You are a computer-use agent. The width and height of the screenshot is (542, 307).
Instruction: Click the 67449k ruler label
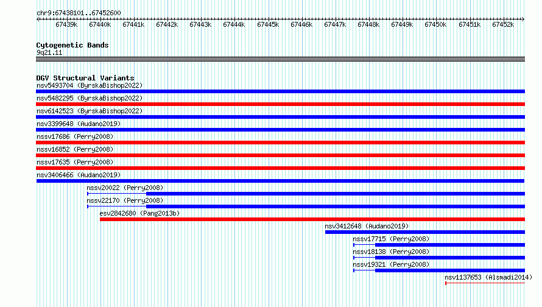click(402, 24)
